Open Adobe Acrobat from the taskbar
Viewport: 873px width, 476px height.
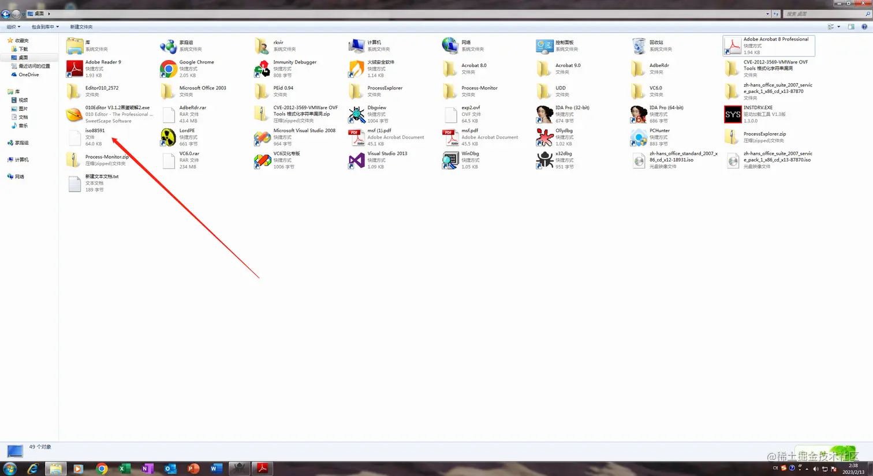tap(262, 468)
